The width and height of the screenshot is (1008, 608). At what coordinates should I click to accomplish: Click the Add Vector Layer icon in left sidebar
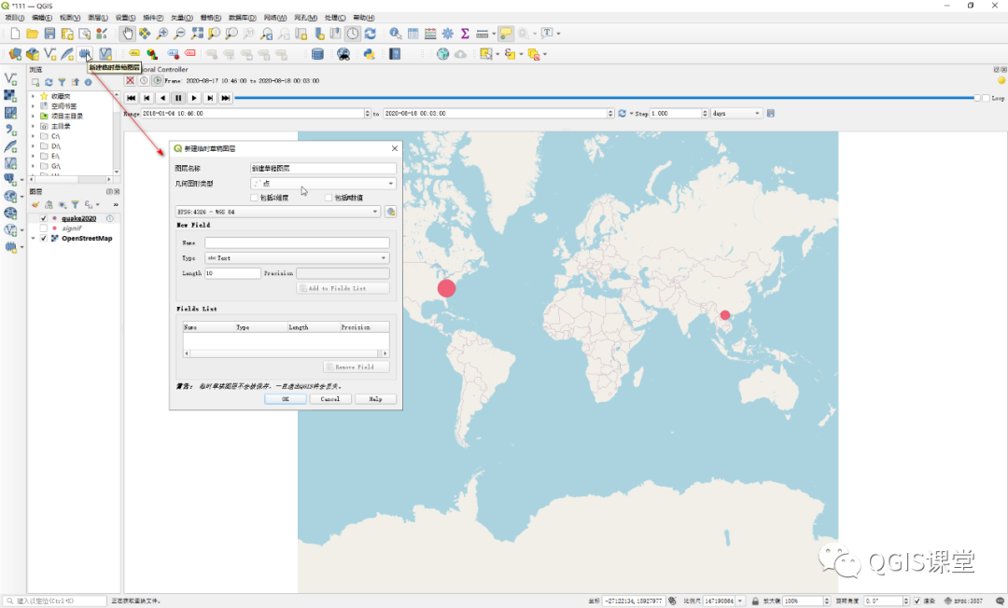click(x=10, y=78)
